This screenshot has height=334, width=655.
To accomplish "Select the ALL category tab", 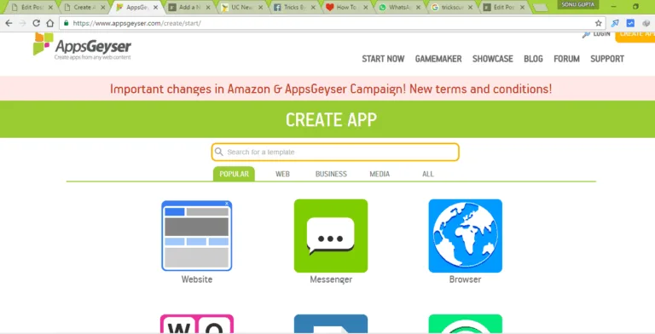I will click(x=428, y=174).
